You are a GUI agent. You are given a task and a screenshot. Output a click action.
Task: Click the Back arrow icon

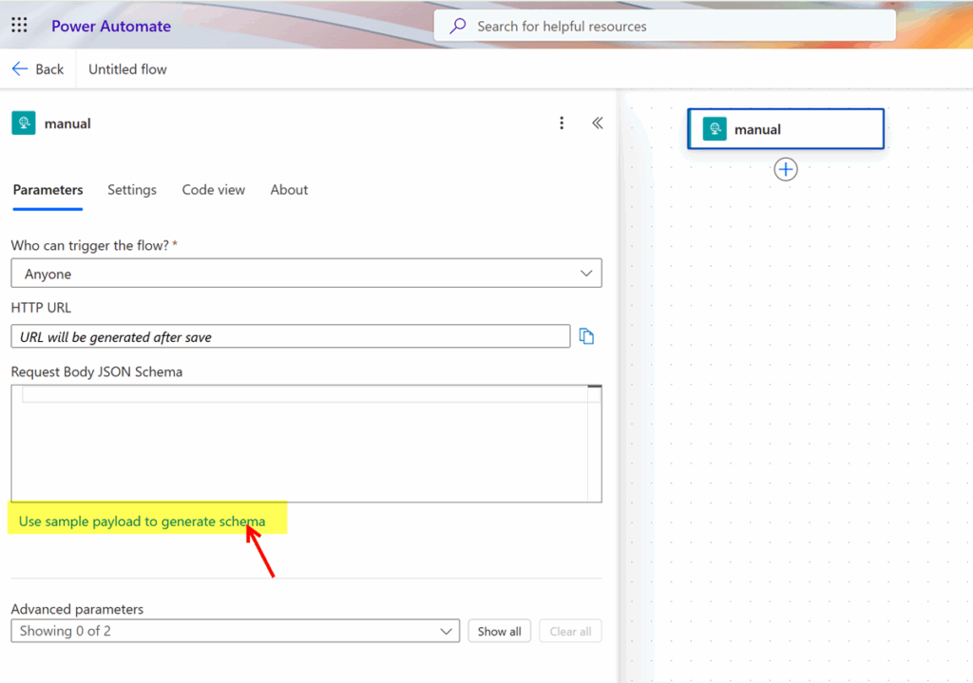(20, 69)
